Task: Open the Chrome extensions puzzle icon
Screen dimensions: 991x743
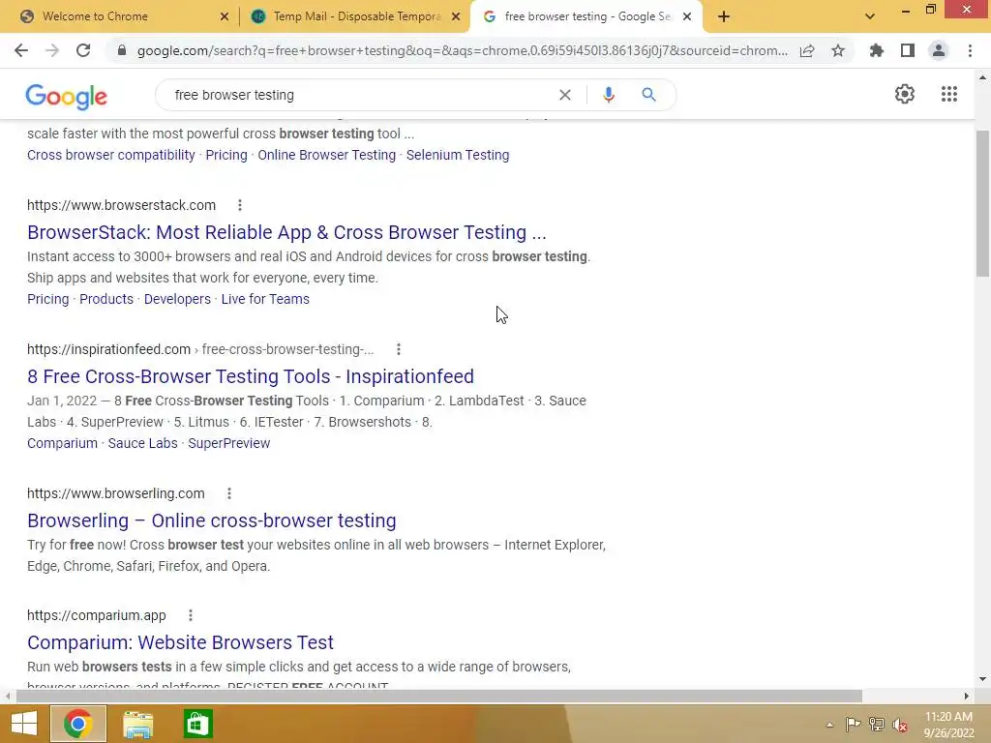Action: [x=877, y=50]
